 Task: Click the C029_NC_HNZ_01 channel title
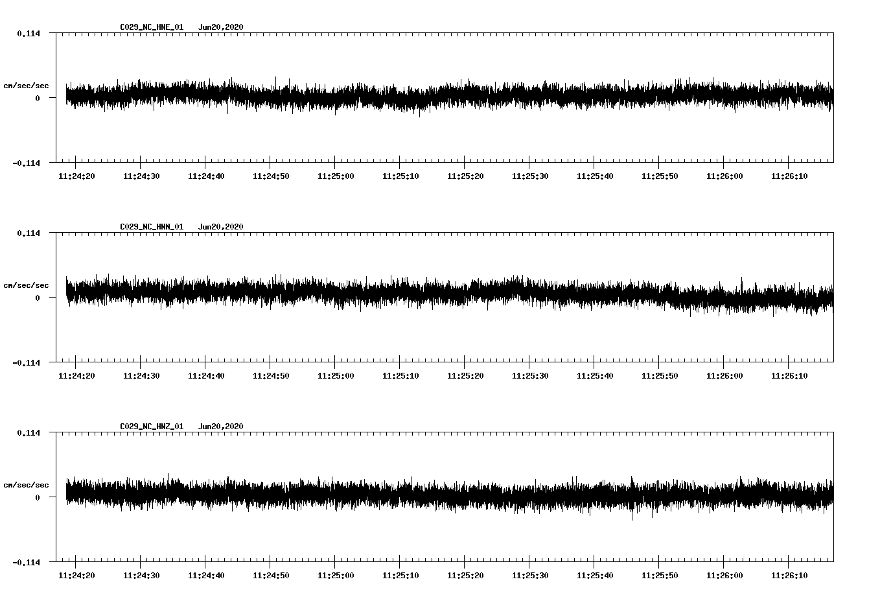(152, 427)
